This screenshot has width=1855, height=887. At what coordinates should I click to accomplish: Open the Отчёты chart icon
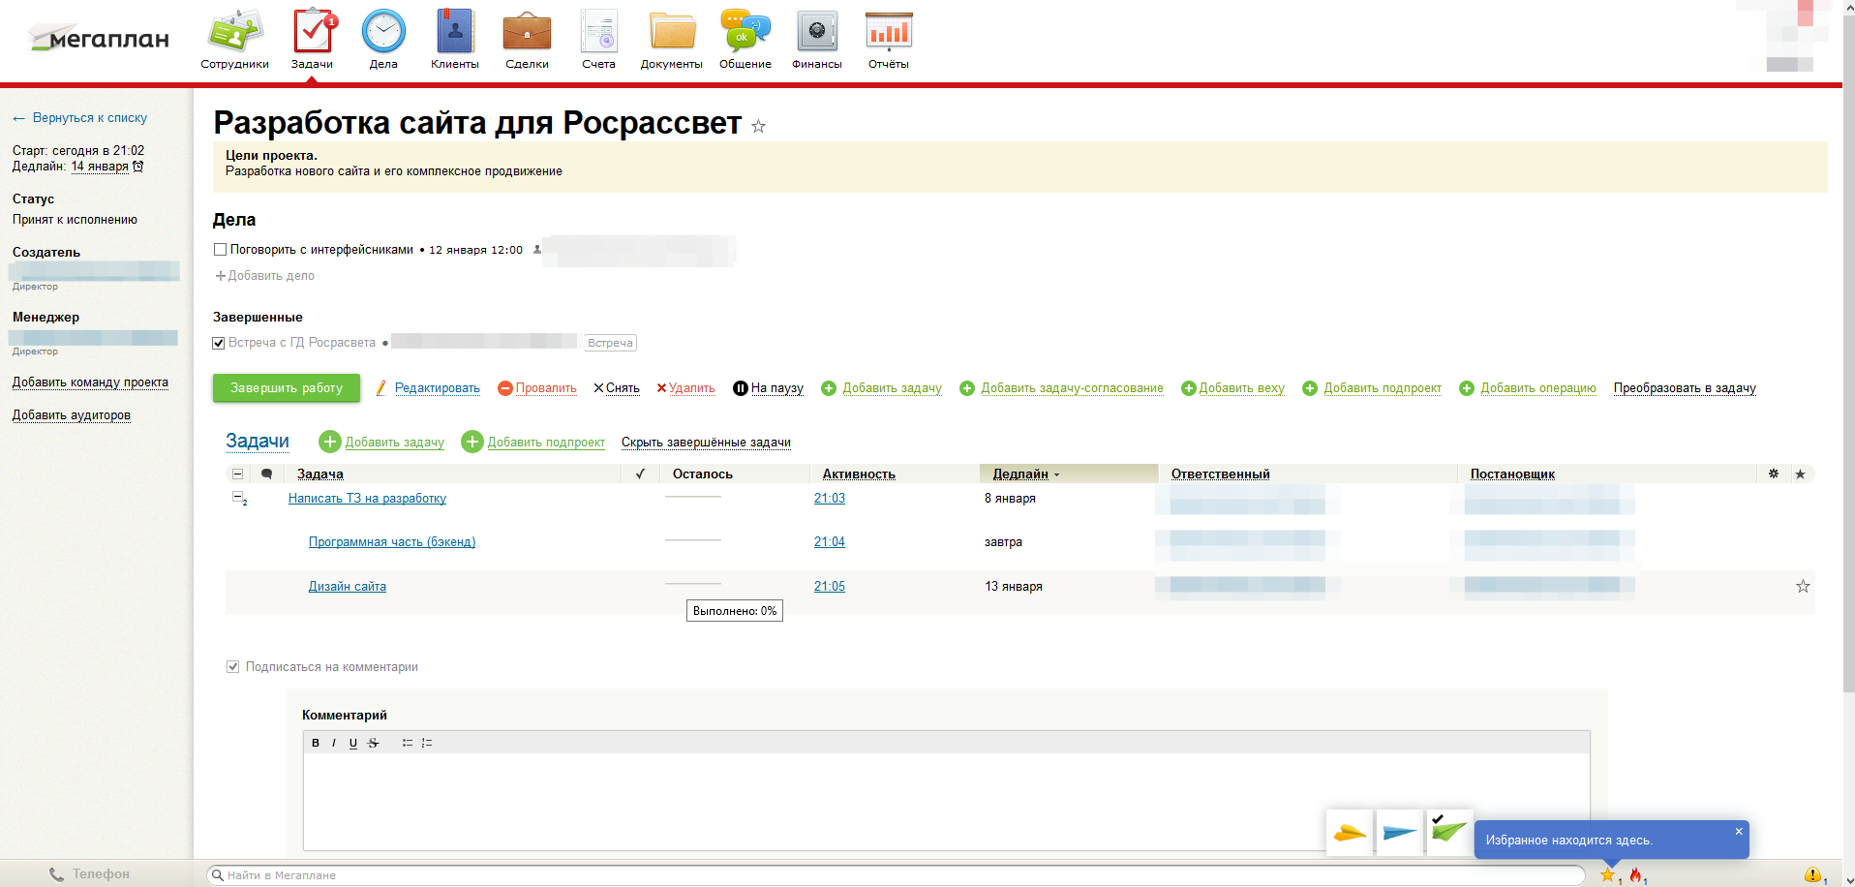coord(889,39)
